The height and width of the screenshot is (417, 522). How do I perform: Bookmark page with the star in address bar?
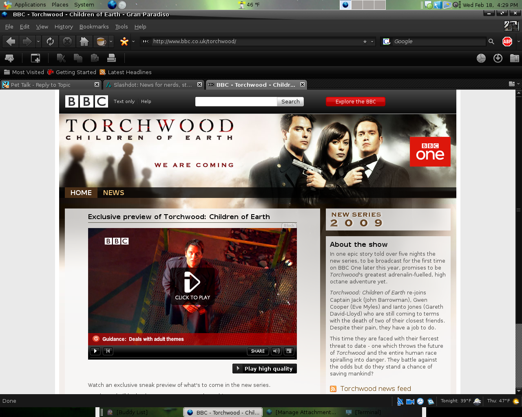pyautogui.click(x=365, y=42)
